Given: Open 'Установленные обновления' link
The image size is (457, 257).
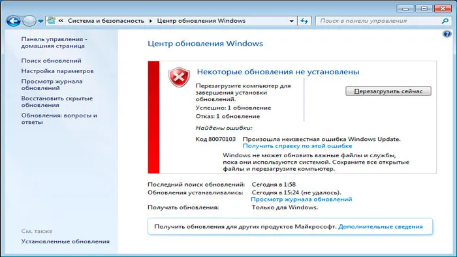Looking at the screenshot, I should coord(65,241).
